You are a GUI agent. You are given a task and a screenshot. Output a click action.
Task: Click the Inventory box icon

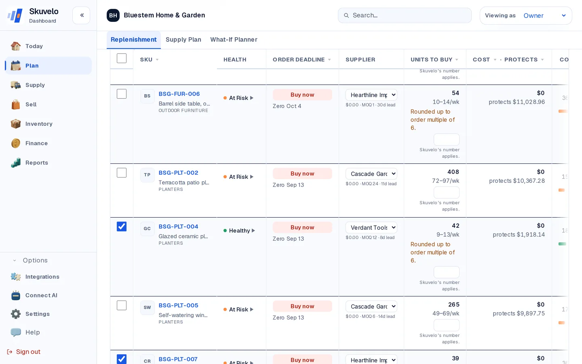click(x=16, y=124)
